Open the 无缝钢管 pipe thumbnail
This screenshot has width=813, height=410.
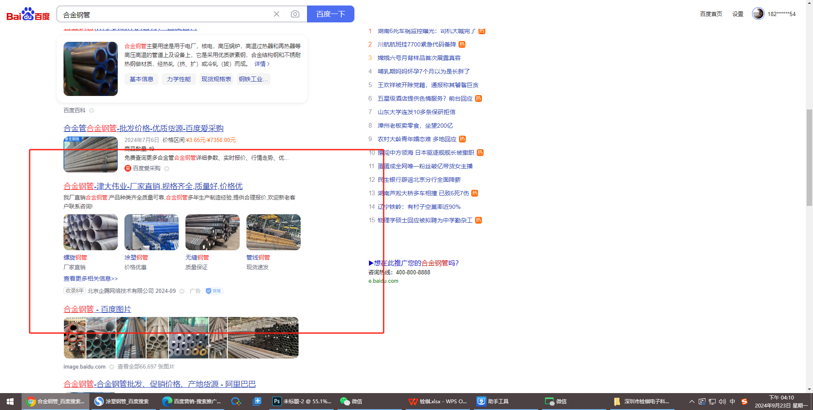coord(213,232)
